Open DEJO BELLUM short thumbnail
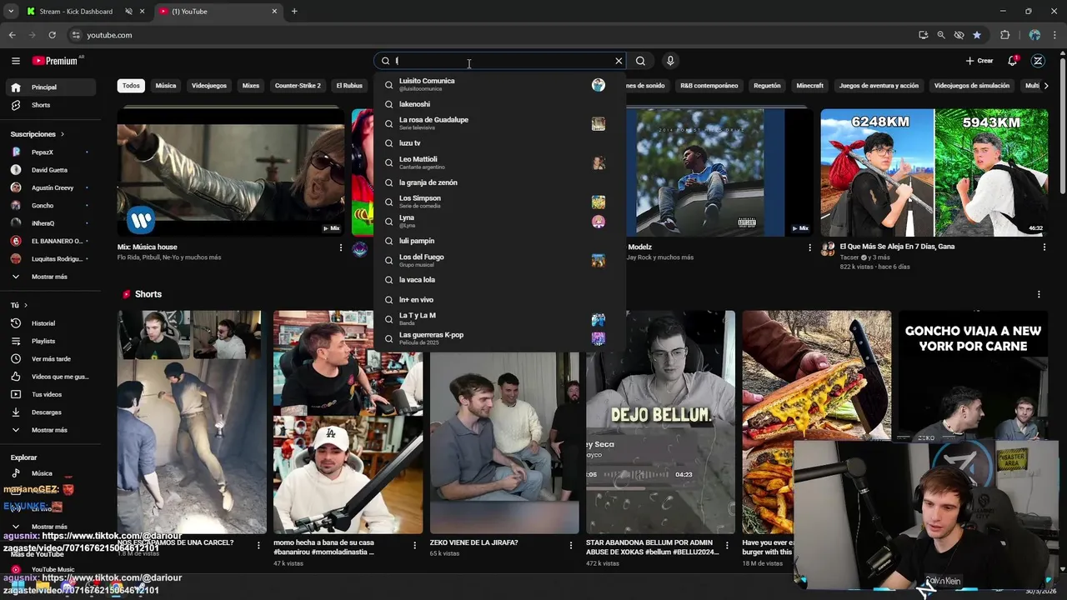The image size is (1067, 600). (660, 422)
